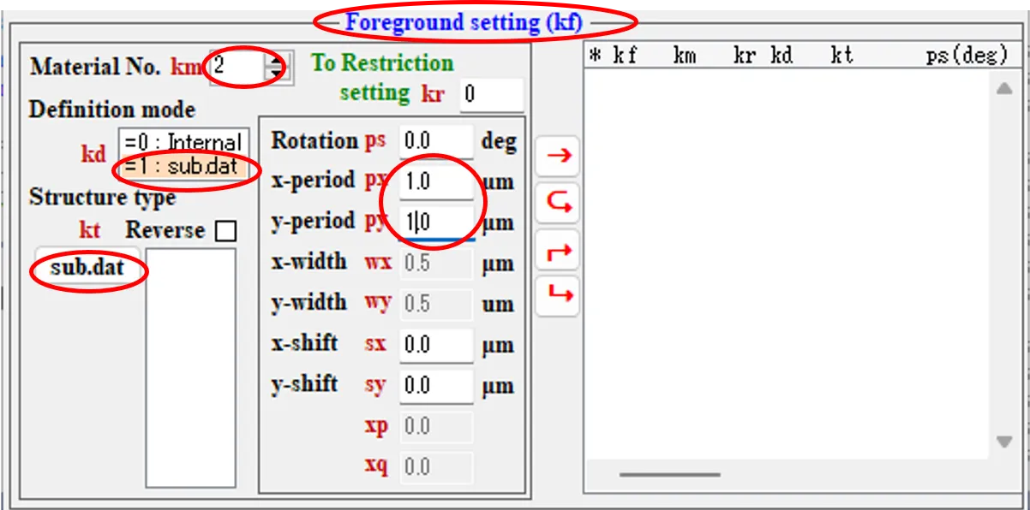Viewport: 1030px width, 510px height.
Task: Click the 'ps(deg)' column header
Action: pyautogui.click(x=967, y=56)
